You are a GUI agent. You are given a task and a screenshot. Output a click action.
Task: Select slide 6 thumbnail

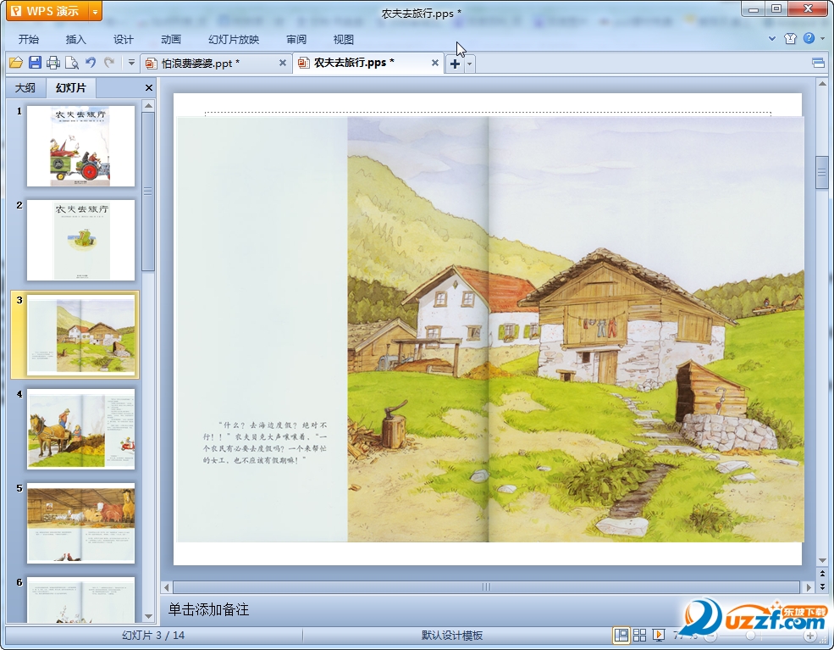[80, 599]
